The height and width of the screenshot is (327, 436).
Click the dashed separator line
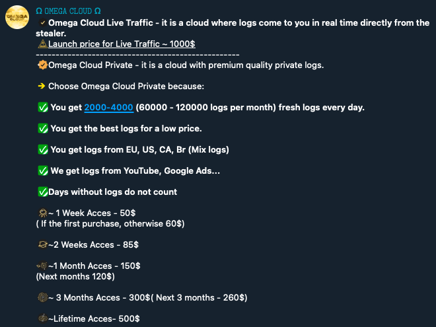137,55
